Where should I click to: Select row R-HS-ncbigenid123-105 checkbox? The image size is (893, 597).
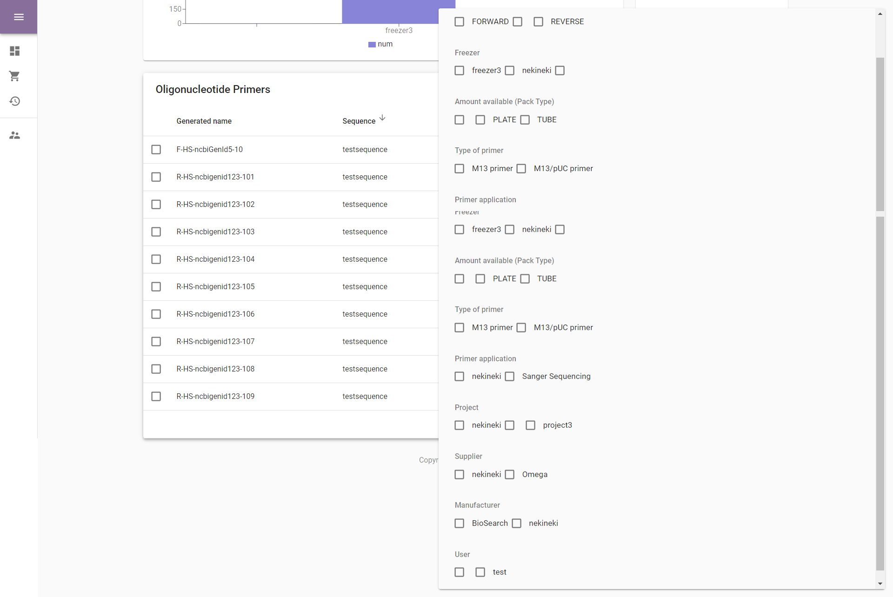tap(156, 287)
